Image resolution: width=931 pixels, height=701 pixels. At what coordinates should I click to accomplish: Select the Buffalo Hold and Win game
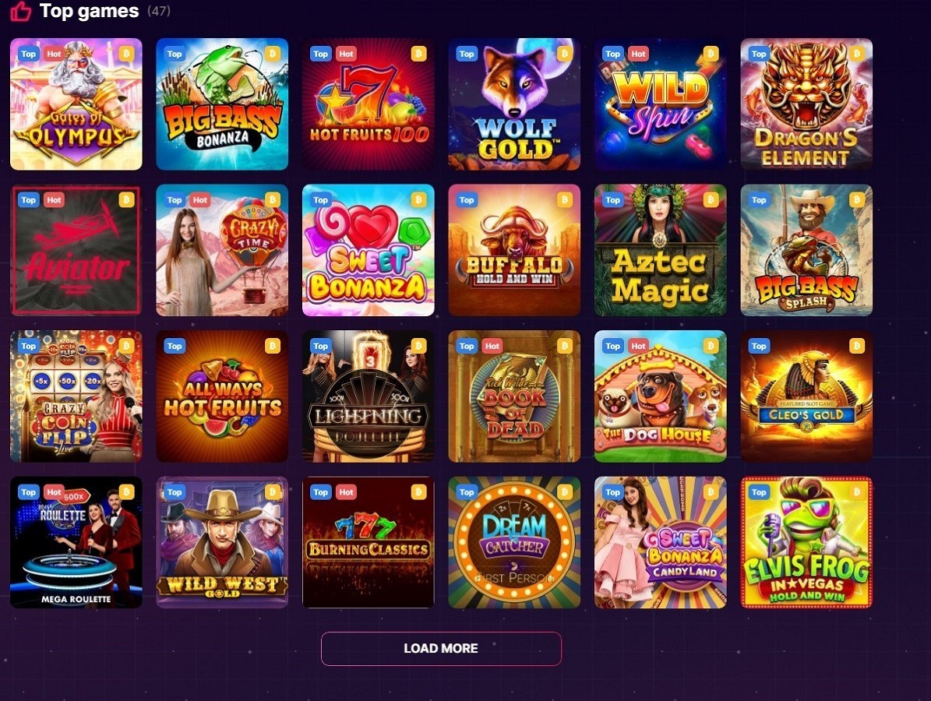(x=514, y=251)
